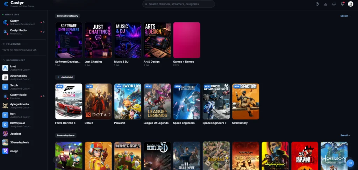This screenshot has width=358, height=170.
Task: Click the Browse by Game label
Action: 66,135
